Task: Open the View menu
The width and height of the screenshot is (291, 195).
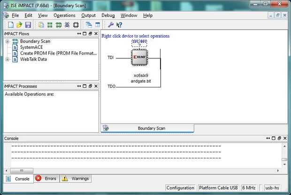Action: coord(43,16)
